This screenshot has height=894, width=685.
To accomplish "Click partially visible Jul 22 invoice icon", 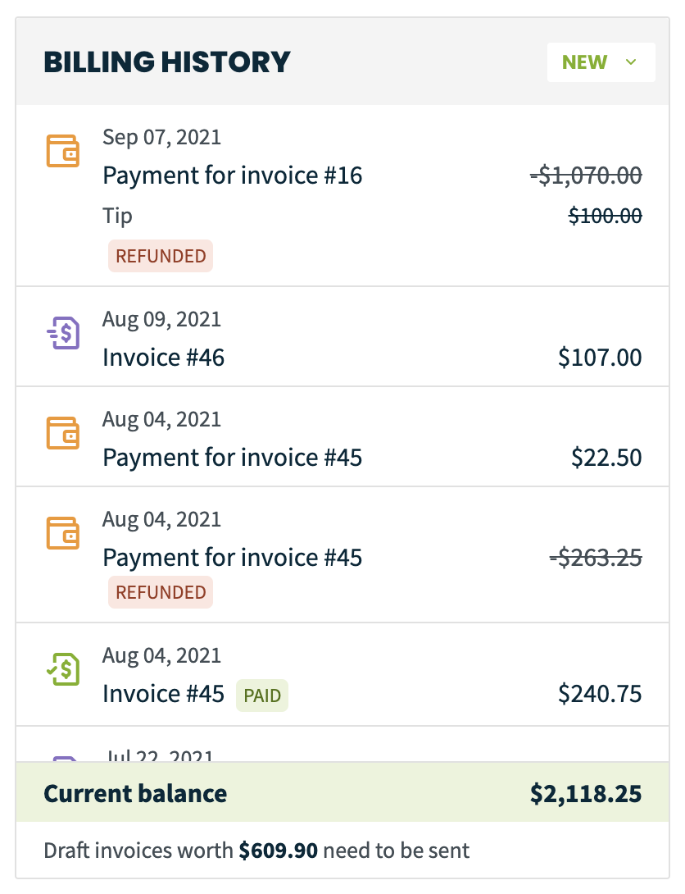I will (x=64, y=759).
